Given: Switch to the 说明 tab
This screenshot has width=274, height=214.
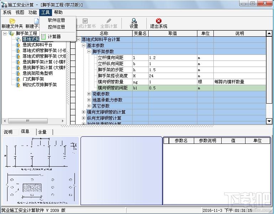Looking at the screenshot, I should pos(8,132).
